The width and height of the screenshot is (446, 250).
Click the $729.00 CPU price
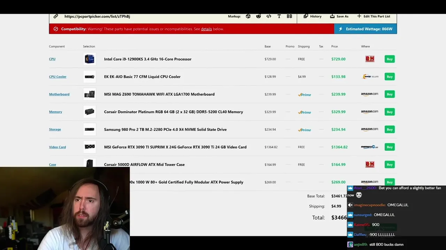(x=338, y=59)
